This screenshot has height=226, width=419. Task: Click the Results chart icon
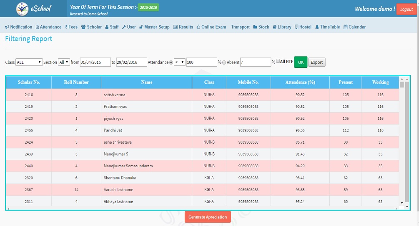click(x=175, y=27)
